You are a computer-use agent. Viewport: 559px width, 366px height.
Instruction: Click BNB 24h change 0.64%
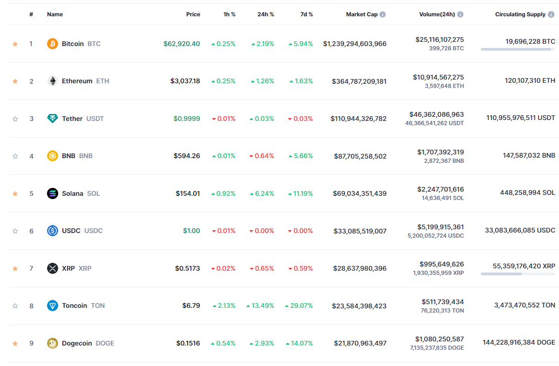tap(262, 156)
